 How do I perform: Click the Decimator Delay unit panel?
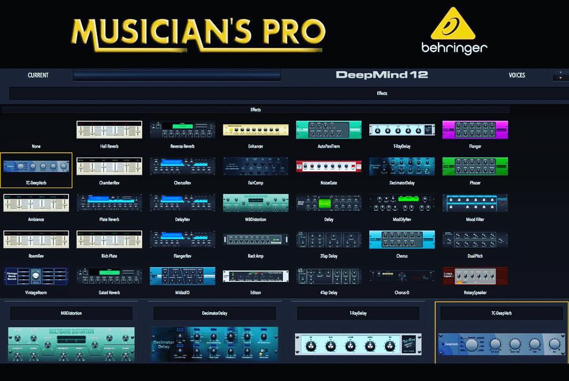click(x=214, y=344)
